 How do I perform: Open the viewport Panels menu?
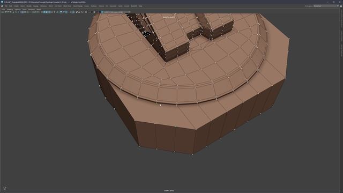pyautogui.click(x=39, y=10)
